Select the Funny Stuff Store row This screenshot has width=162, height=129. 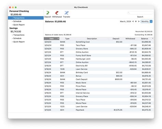99,55
